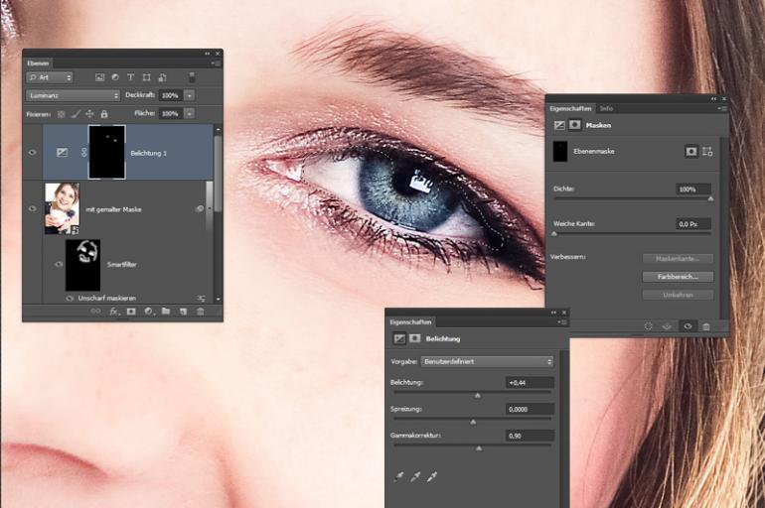Toggle Smartfilter visibility eye

(59, 264)
